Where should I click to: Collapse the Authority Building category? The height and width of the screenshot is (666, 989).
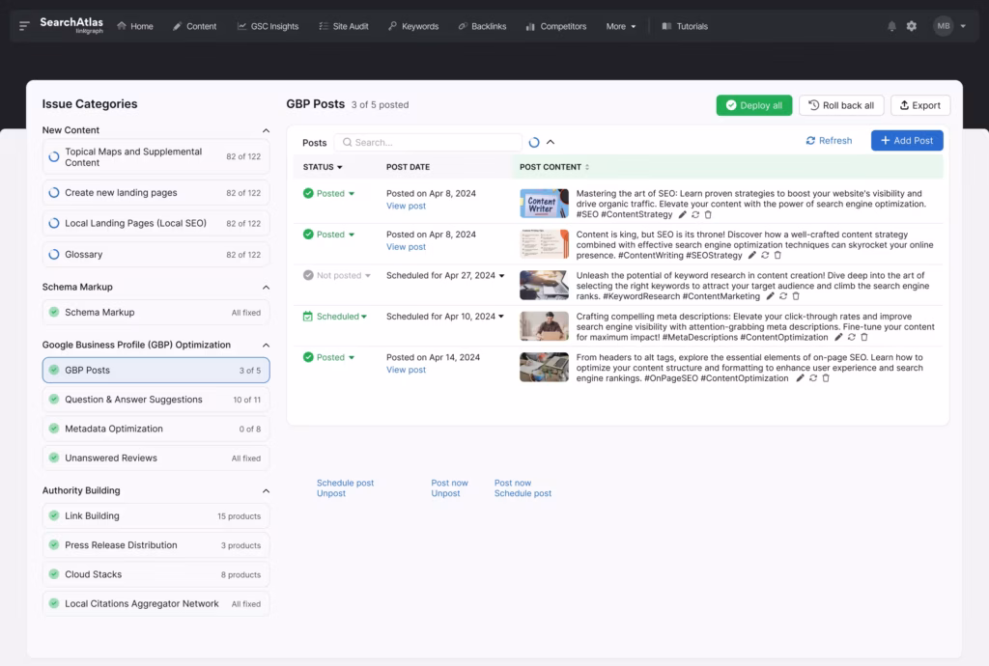pos(265,490)
